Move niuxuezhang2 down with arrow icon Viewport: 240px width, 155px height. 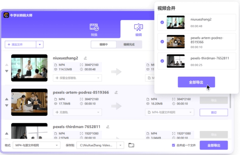7,71
